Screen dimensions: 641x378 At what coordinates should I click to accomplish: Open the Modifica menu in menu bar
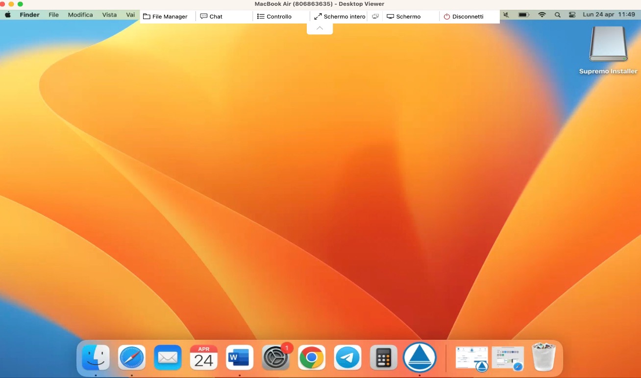pos(80,15)
